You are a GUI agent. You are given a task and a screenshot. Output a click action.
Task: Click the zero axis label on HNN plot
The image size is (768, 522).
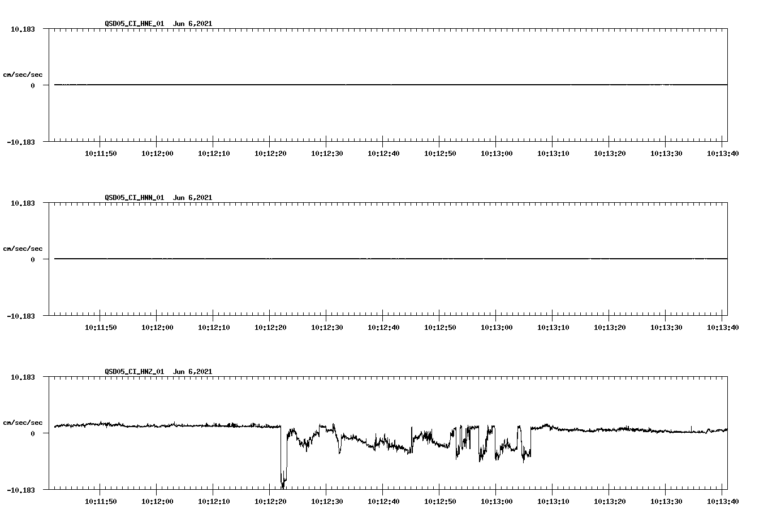pyautogui.click(x=33, y=259)
